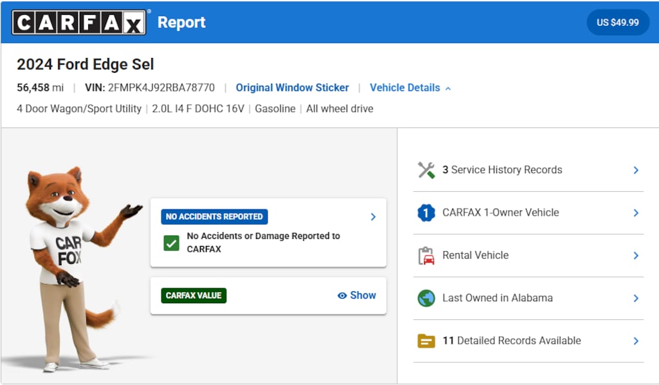Click the US $49.99 price button

(x=618, y=23)
